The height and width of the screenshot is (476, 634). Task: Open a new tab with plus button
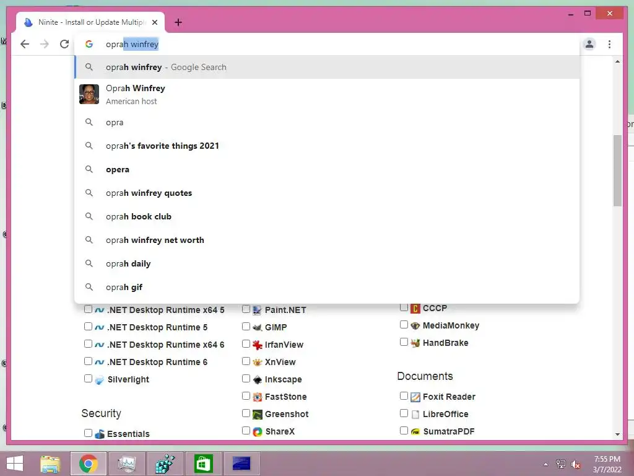click(178, 22)
